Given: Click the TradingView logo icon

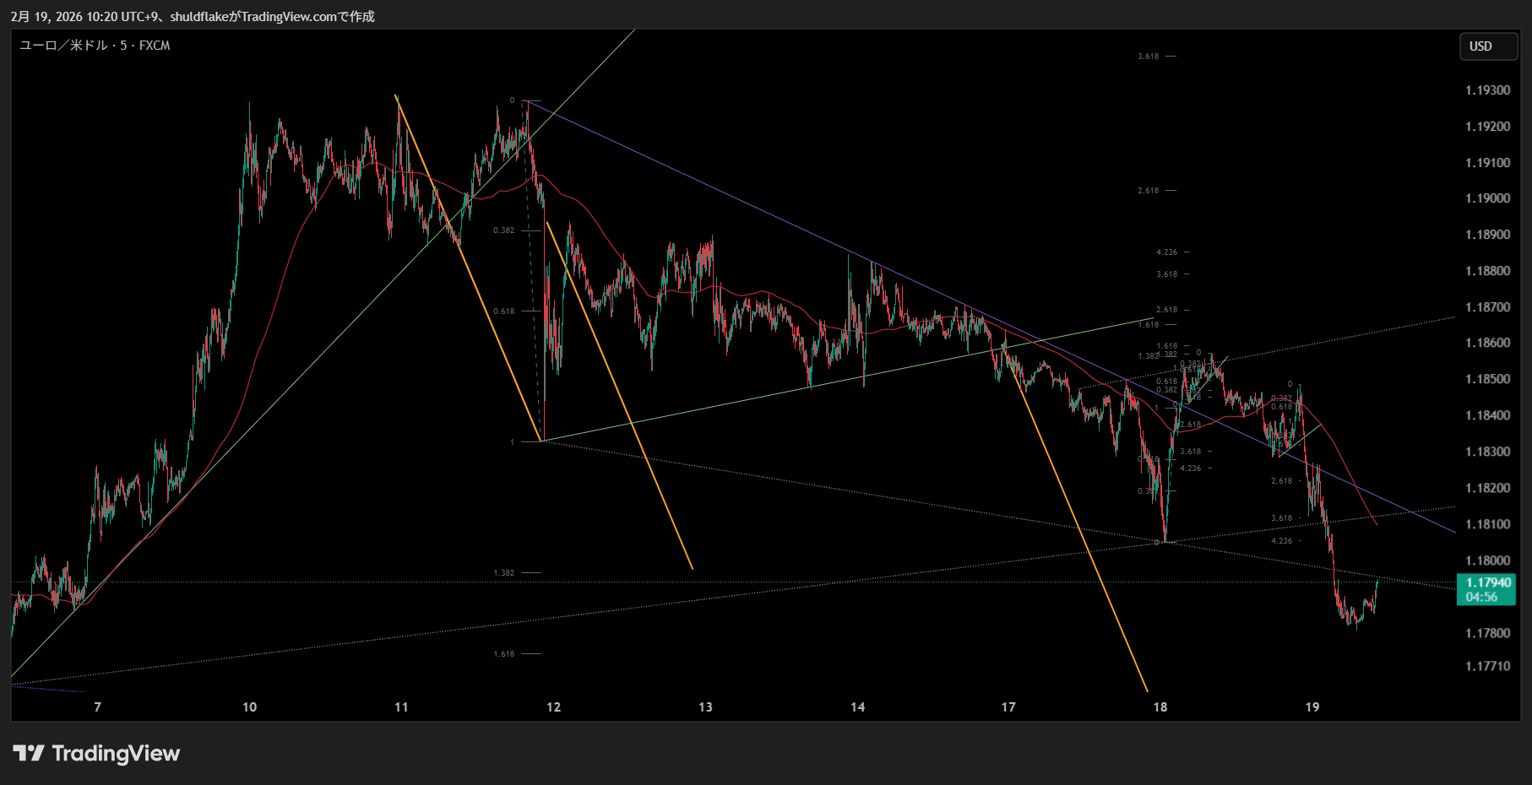Looking at the screenshot, I should pyautogui.click(x=28, y=753).
